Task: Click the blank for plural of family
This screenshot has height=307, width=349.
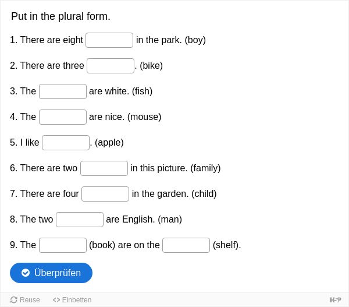Action: (104, 168)
